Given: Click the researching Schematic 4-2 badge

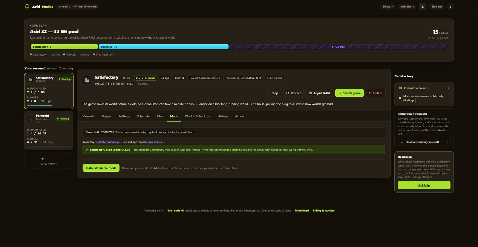Looking at the screenshot, I should (243, 78).
